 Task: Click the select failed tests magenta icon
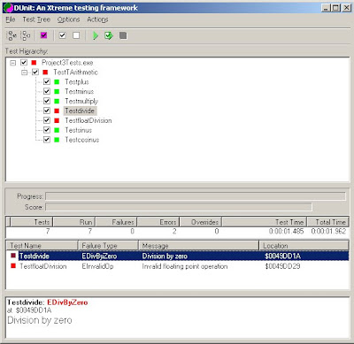43,35
